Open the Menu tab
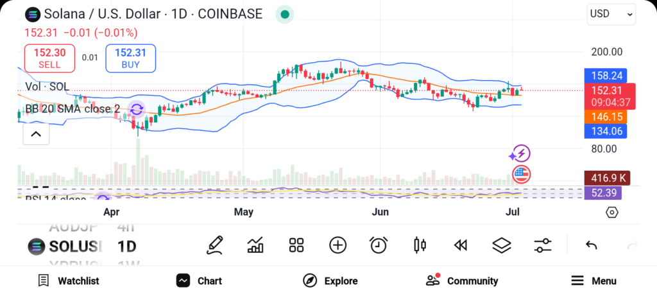The image size is (657, 296). pos(593,281)
